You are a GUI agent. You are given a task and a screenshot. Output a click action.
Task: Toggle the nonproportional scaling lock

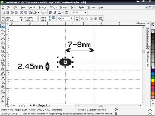click(x=53, y=18)
